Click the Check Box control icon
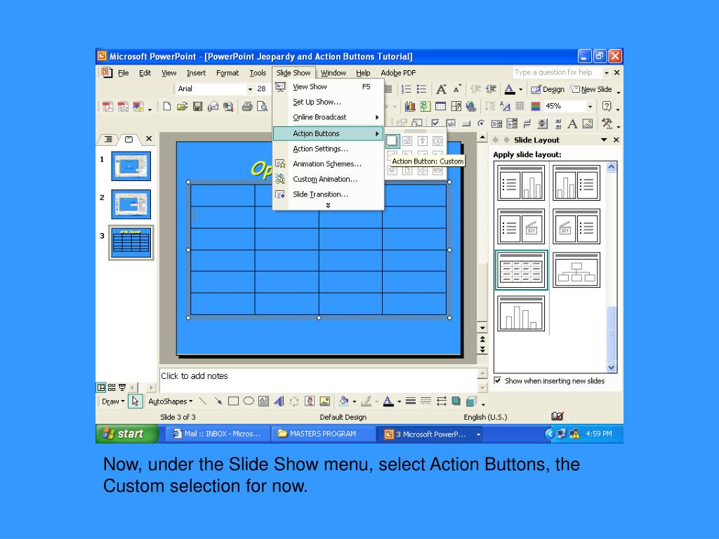 coord(435,123)
